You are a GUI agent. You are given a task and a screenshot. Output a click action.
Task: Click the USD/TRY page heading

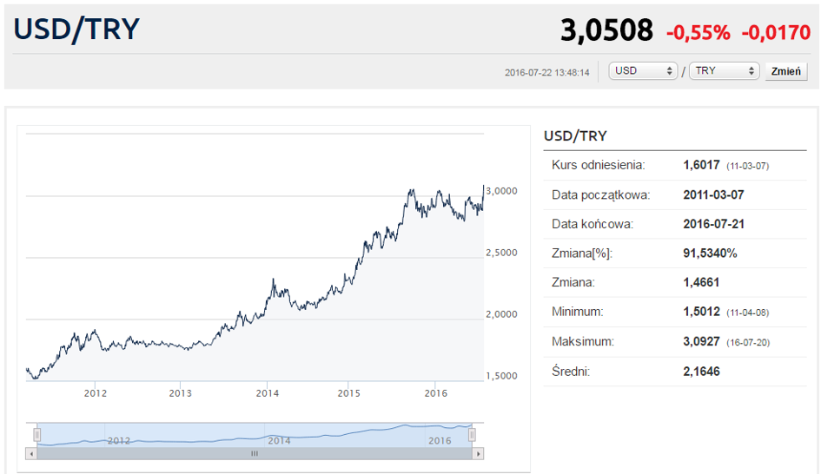pyautogui.click(x=76, y=30)
